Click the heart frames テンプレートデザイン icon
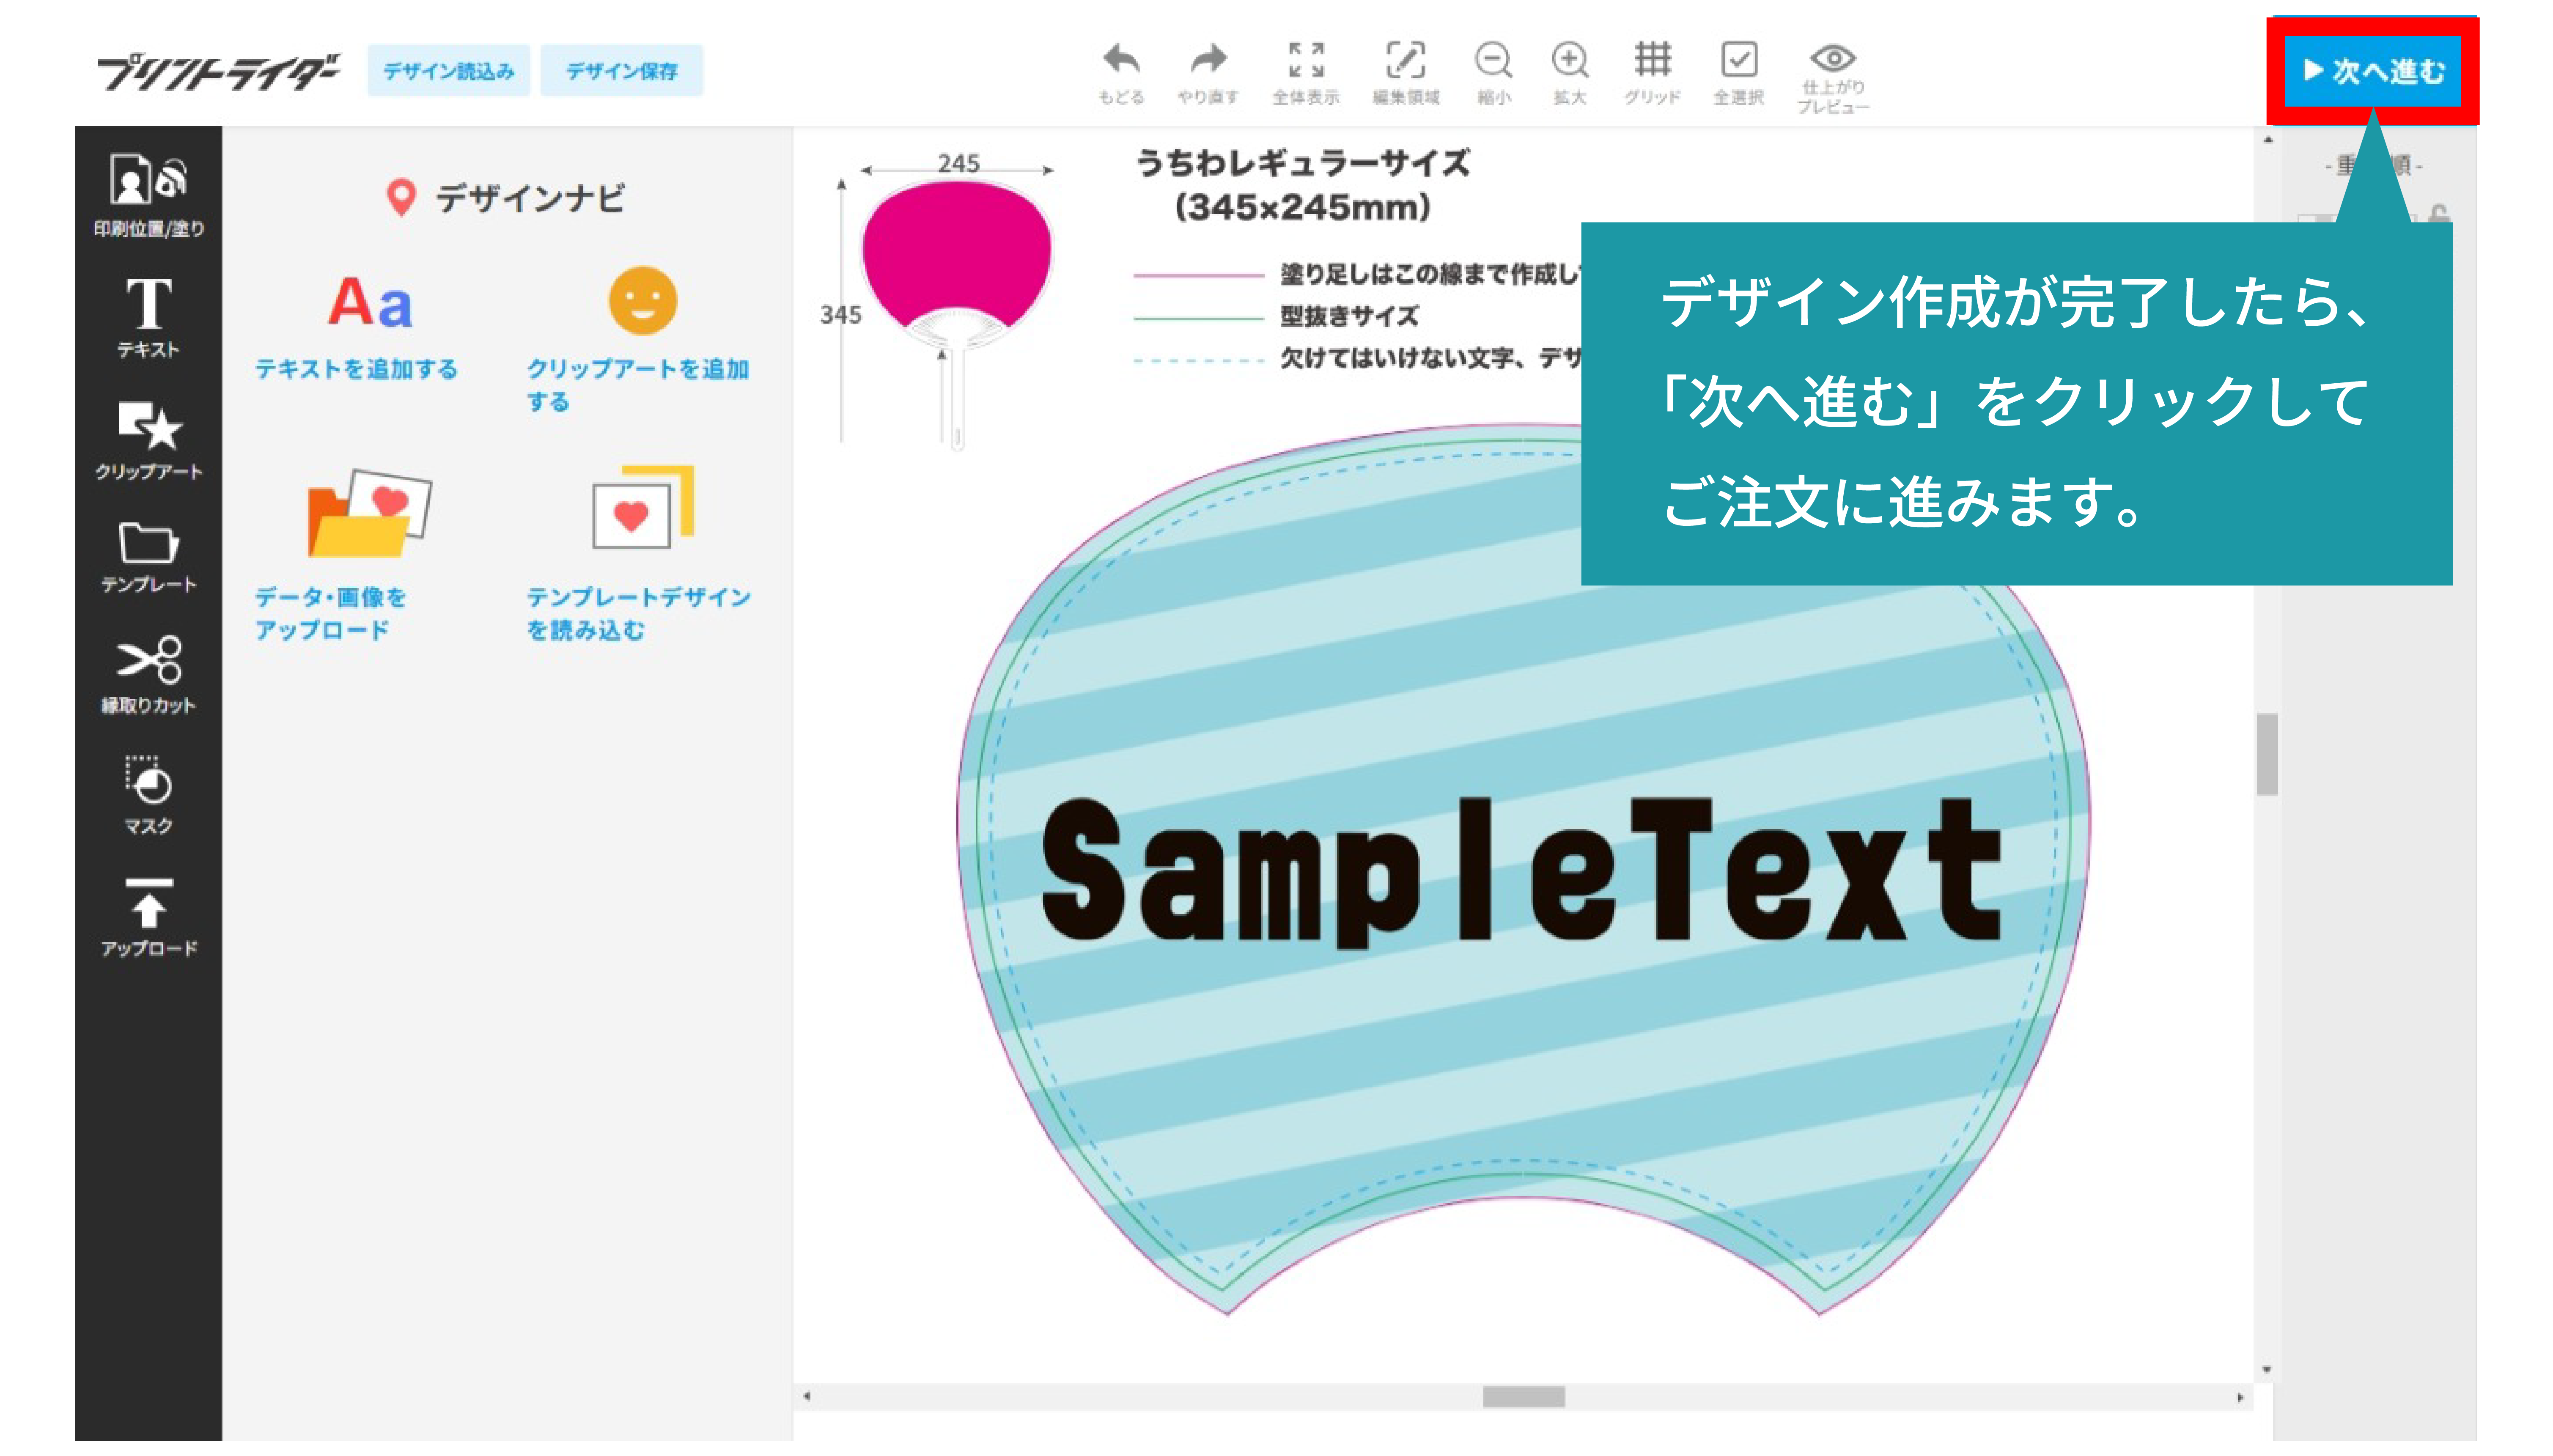The height and width of the screenshot is (1456, 2553). coord(643,507)
